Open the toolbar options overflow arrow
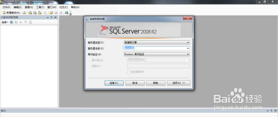Screen dimensions: 278x117 point(70,14)
